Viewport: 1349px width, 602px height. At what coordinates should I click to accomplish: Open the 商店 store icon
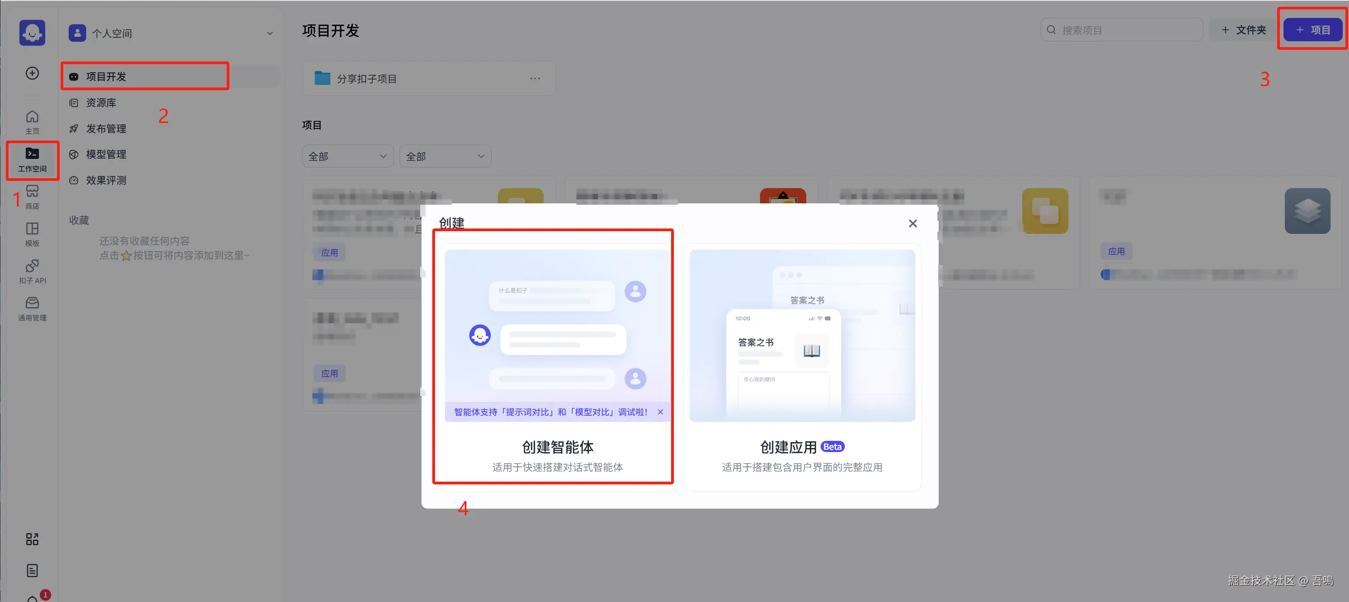tap(32, 196)
